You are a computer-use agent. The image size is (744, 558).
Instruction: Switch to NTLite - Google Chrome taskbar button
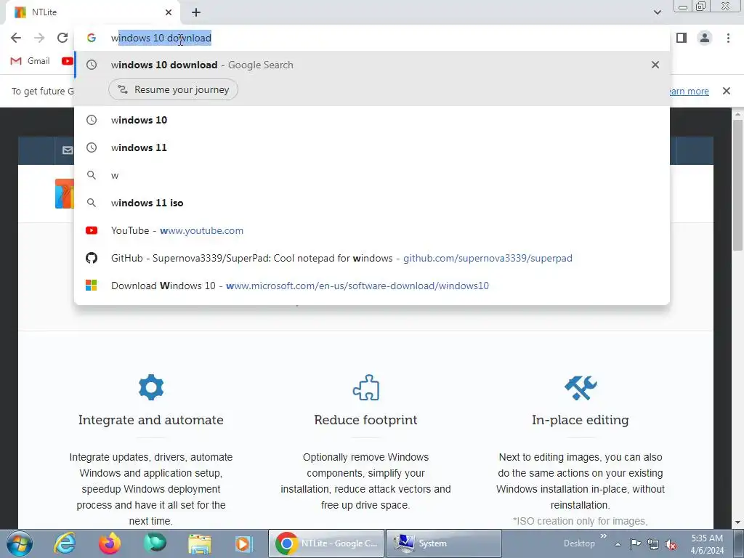pyautogui.click(x=326, y=543)
